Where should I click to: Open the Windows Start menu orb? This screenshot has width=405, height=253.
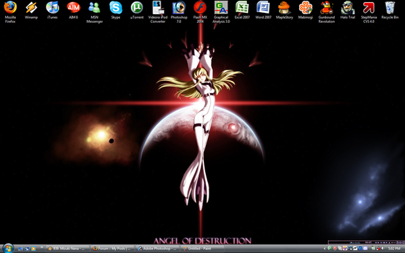[8, 248]
